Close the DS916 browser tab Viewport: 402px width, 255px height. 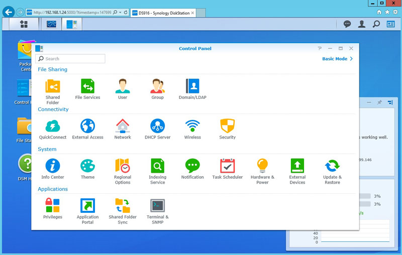pos(192,13)
